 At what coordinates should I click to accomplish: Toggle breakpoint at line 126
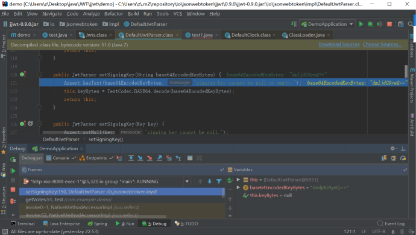pyautogui.click(x=22, y=124)
